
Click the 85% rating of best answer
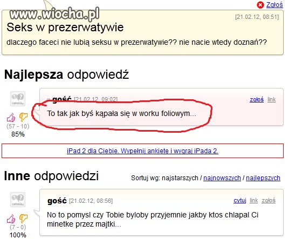tap(18, 134)
